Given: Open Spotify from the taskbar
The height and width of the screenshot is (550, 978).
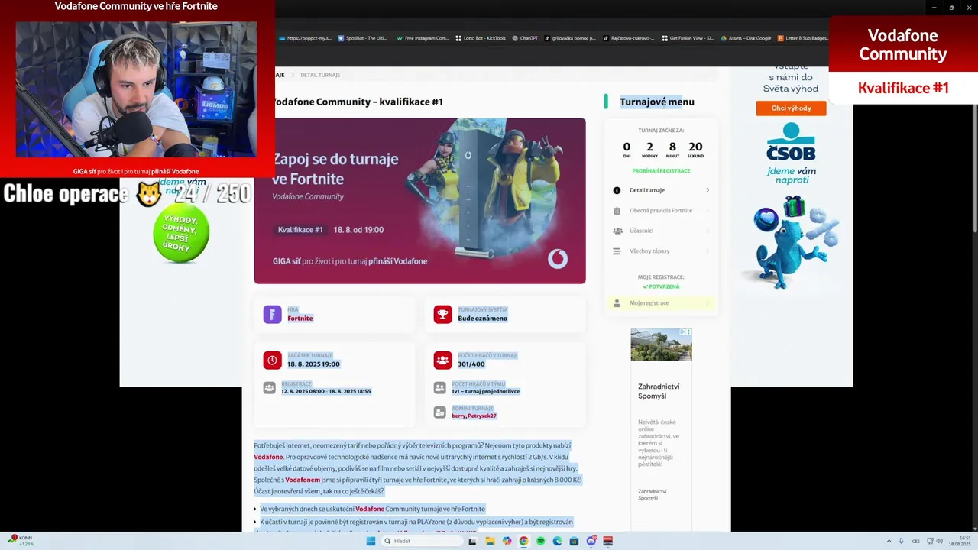Looking at the screenshot, I should pos(540,541).
